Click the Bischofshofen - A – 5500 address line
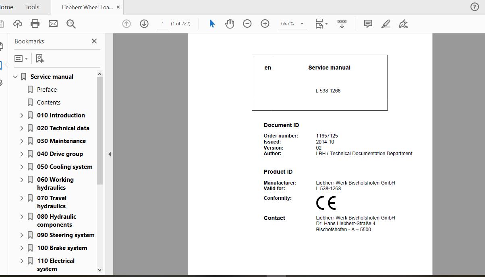The width and height of the screenshot is (485, 277). (x=343, y=230)
